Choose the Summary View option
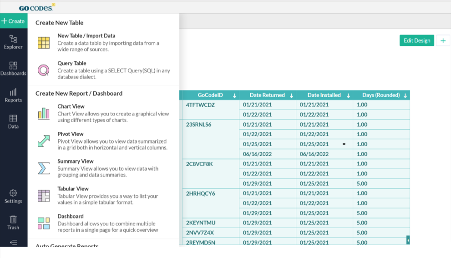The image size is (451, 258). 104,168
